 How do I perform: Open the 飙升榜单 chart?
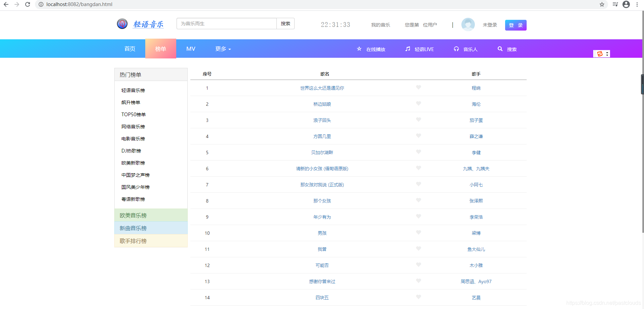tap(131, 102)
